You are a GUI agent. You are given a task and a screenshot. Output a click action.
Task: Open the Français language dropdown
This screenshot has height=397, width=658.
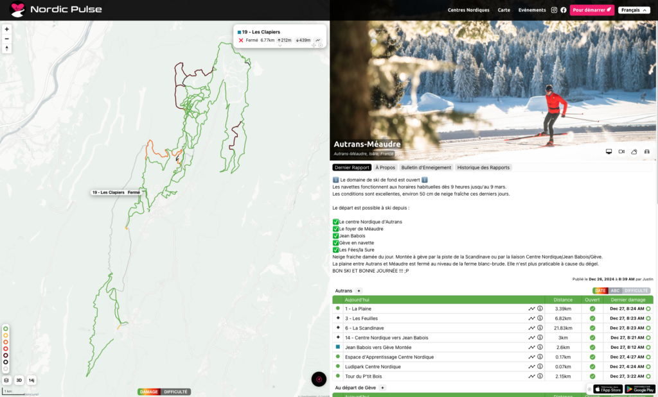(x=634, y=10)
